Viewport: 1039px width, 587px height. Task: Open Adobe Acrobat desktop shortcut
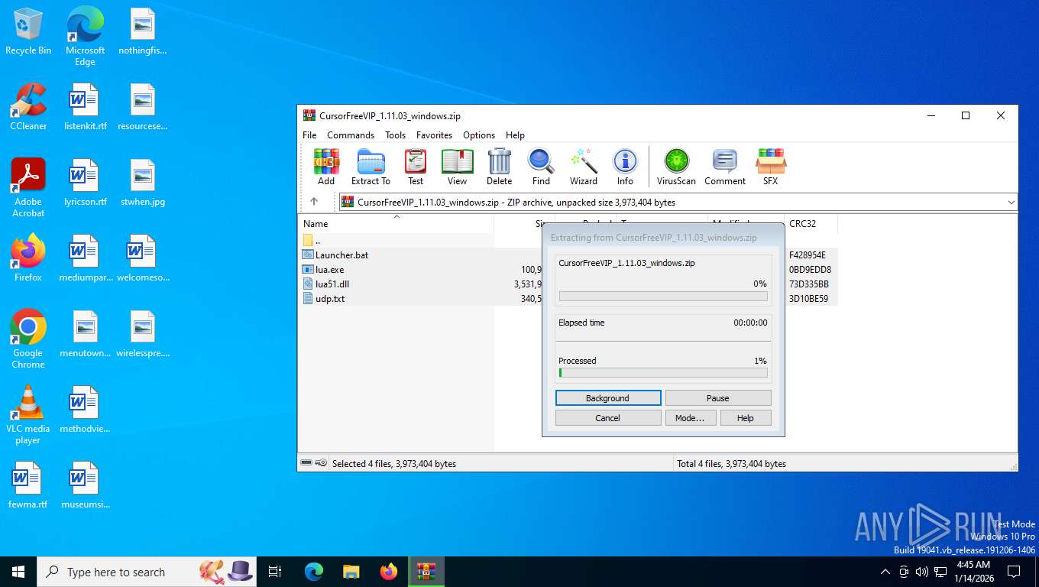click(28, 188)
